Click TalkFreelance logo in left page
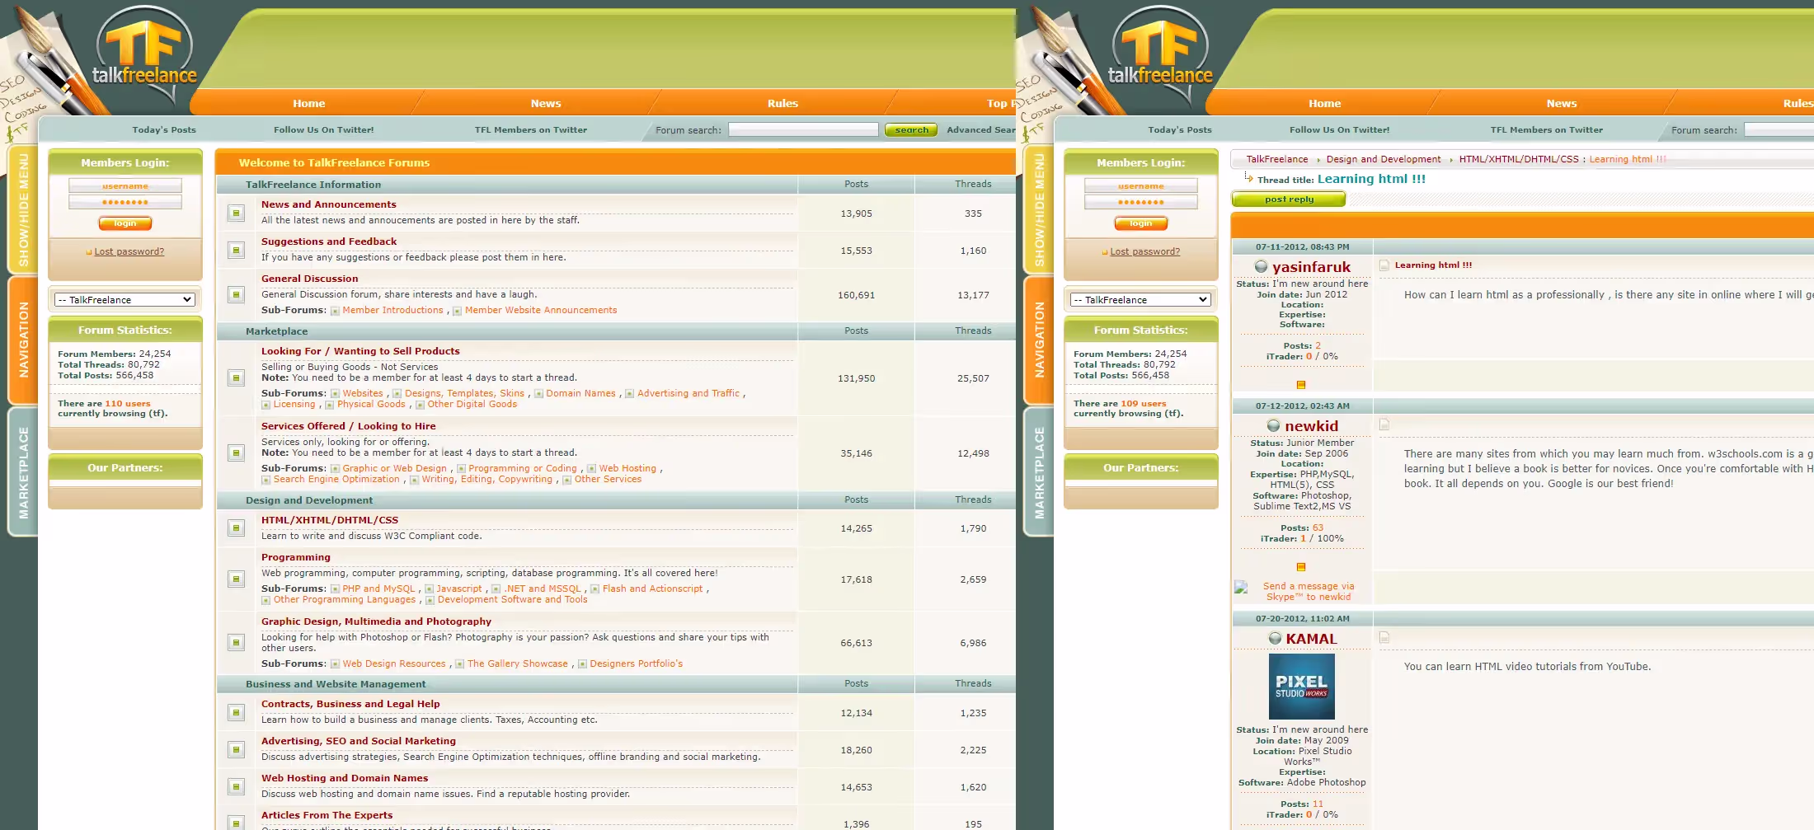This screenshot has width=1814, height=830. pos(144,54)
